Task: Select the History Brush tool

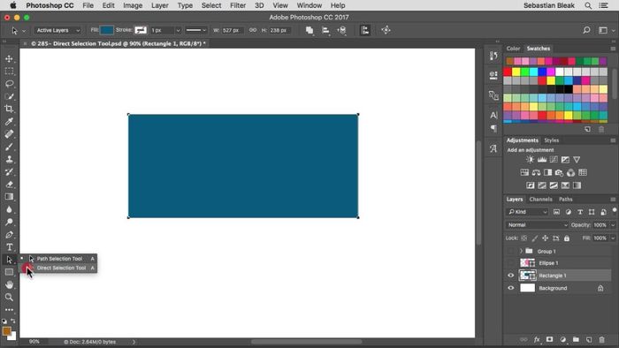Action: coord(9,172)
